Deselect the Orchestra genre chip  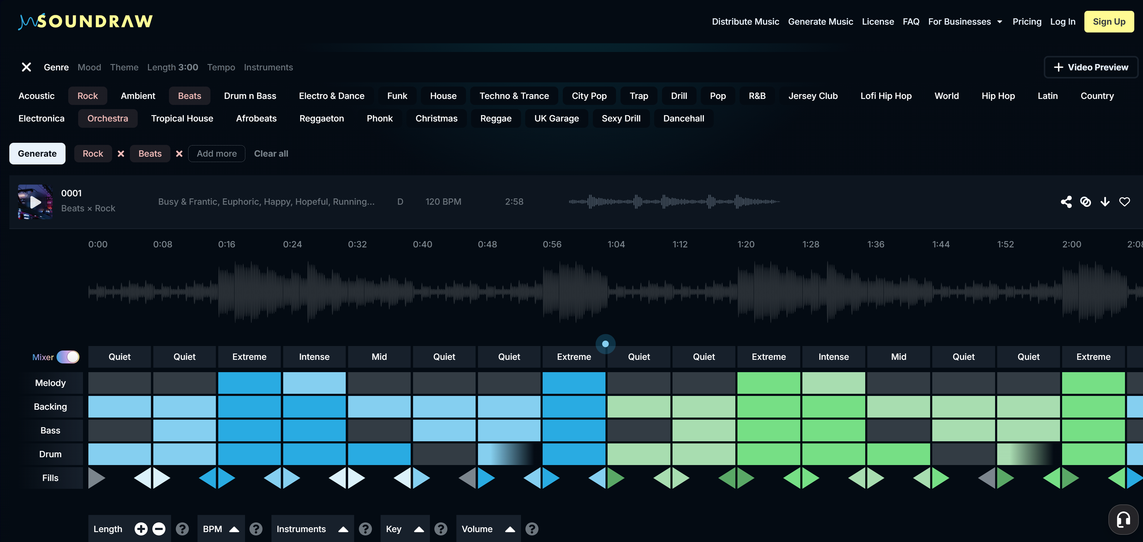click(108, 118)
